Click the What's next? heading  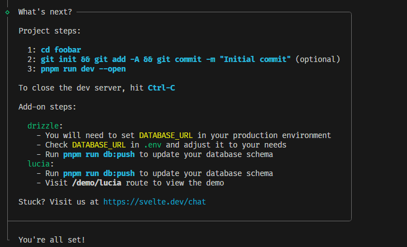(45, 12)
